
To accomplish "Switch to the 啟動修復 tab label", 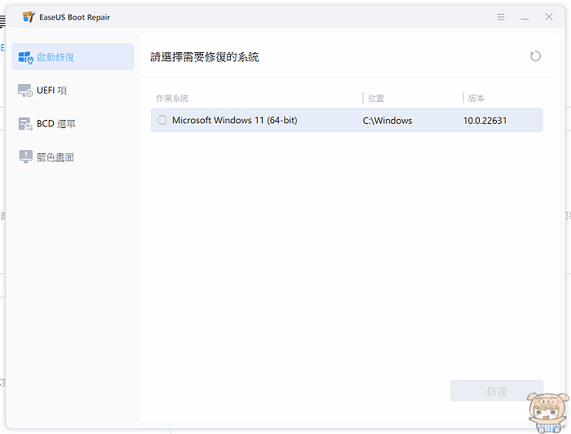I will click(x=55, y=57).
